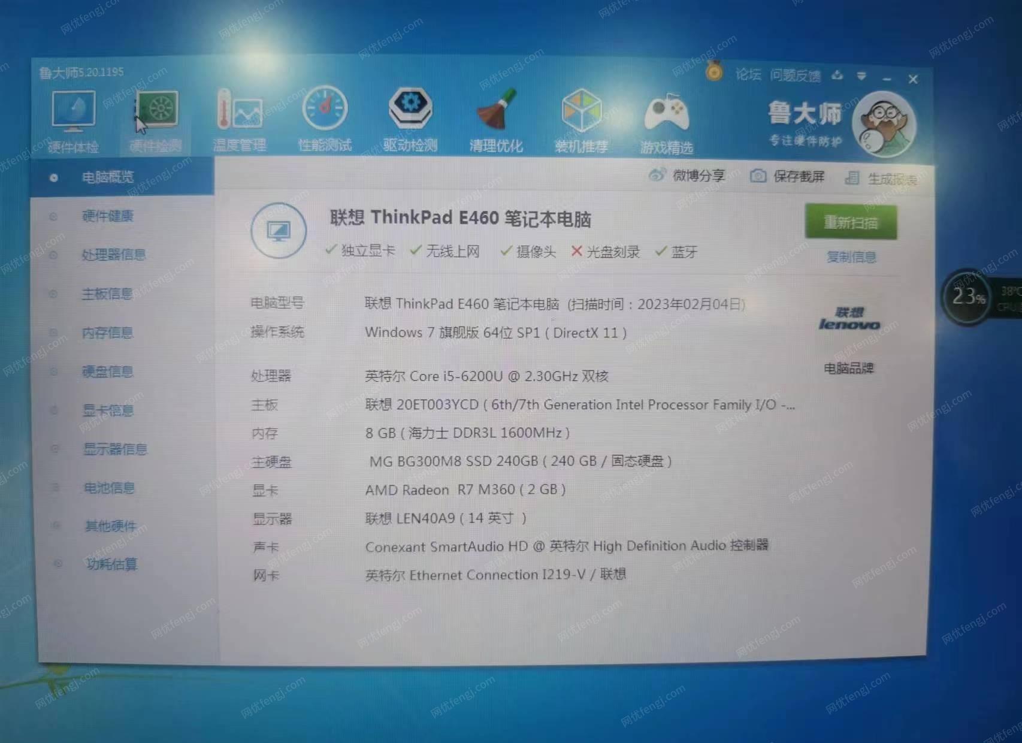Open 硬件健康 in the sidebar
Screen dimensions: 1022x743
pos(108,216)
